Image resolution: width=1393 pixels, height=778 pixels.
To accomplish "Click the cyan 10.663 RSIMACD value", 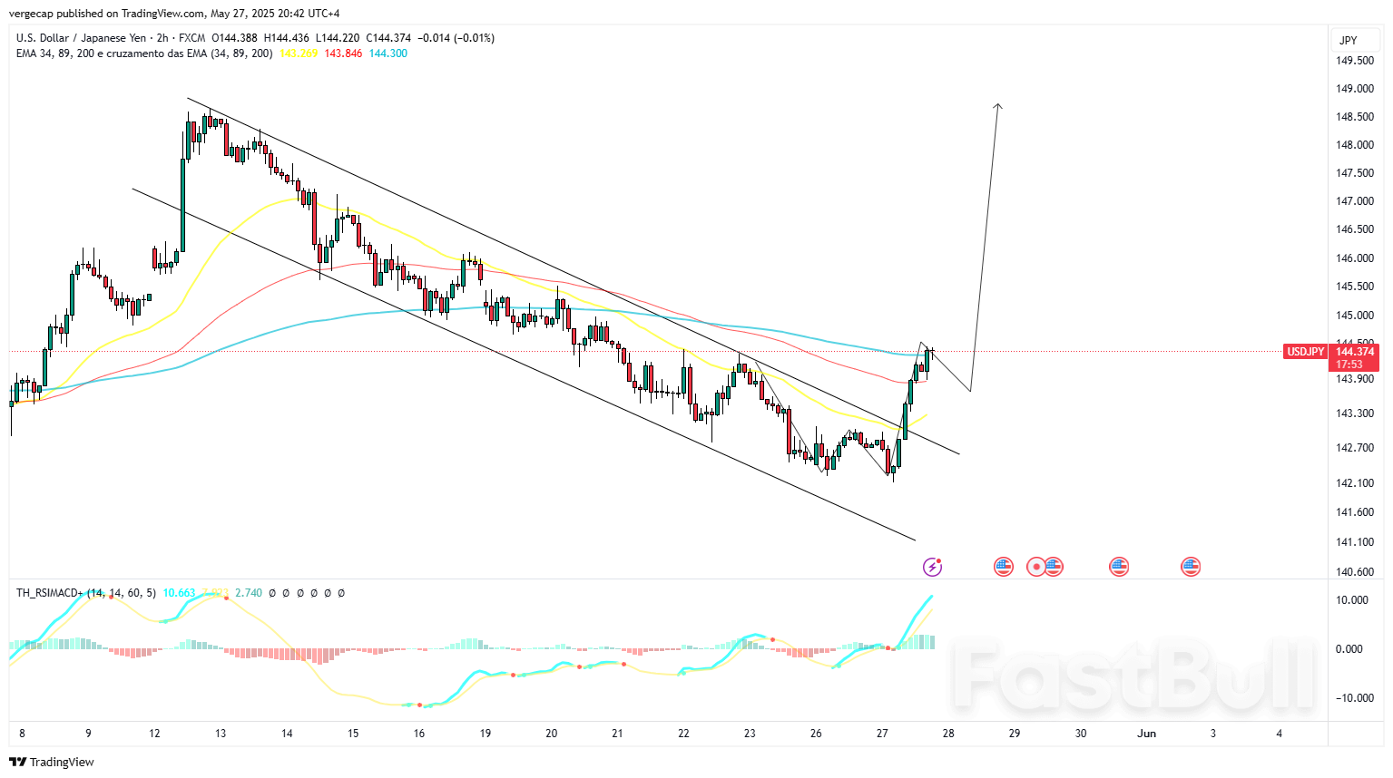I will [x=179, y=593].
